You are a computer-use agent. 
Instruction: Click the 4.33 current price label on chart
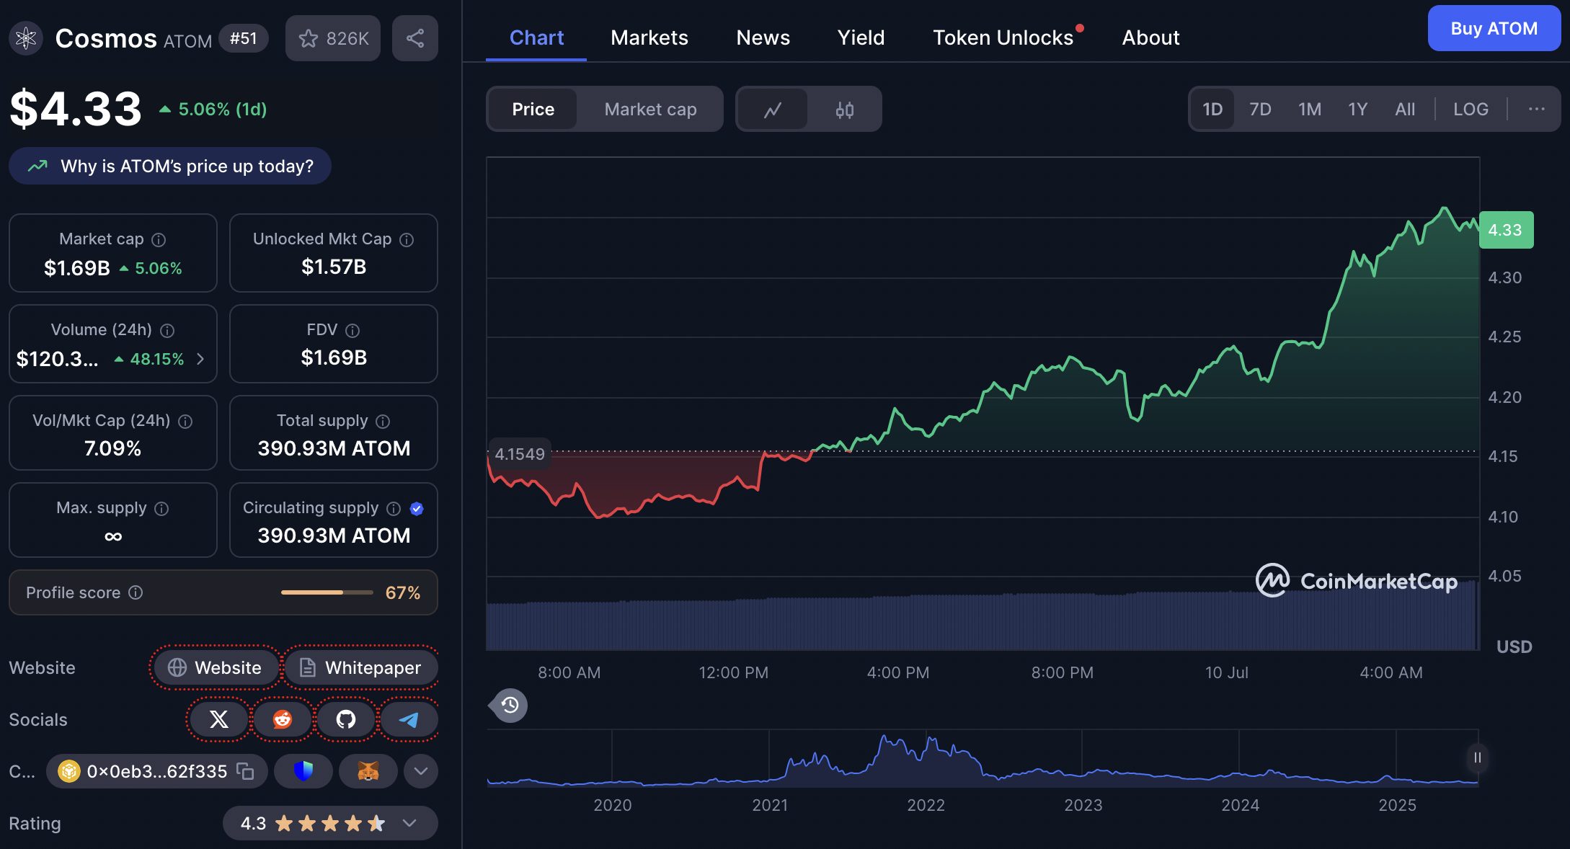point(1506,230)
